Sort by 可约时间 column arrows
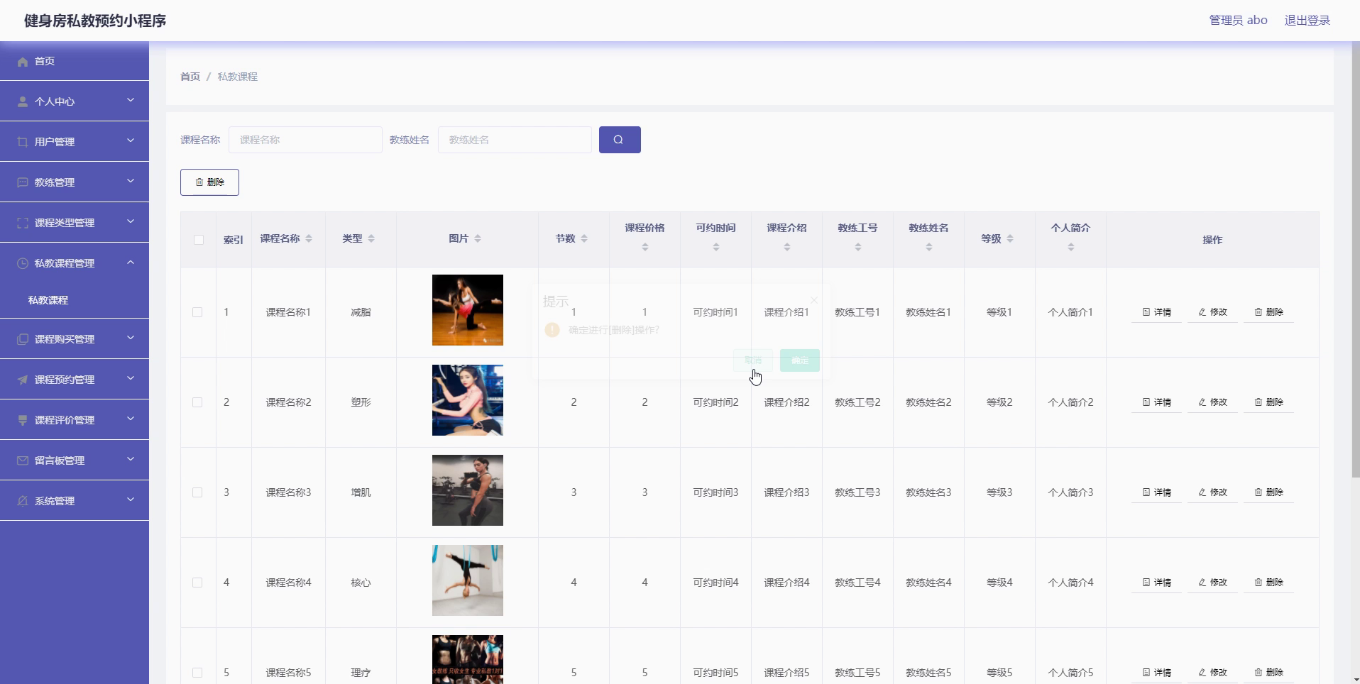This screenshot has width=1360, height=684. pos(716,247)
